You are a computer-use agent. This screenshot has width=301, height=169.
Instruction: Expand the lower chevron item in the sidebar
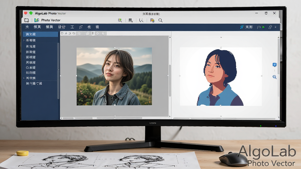pyautogui.click(x=24, y=78)
